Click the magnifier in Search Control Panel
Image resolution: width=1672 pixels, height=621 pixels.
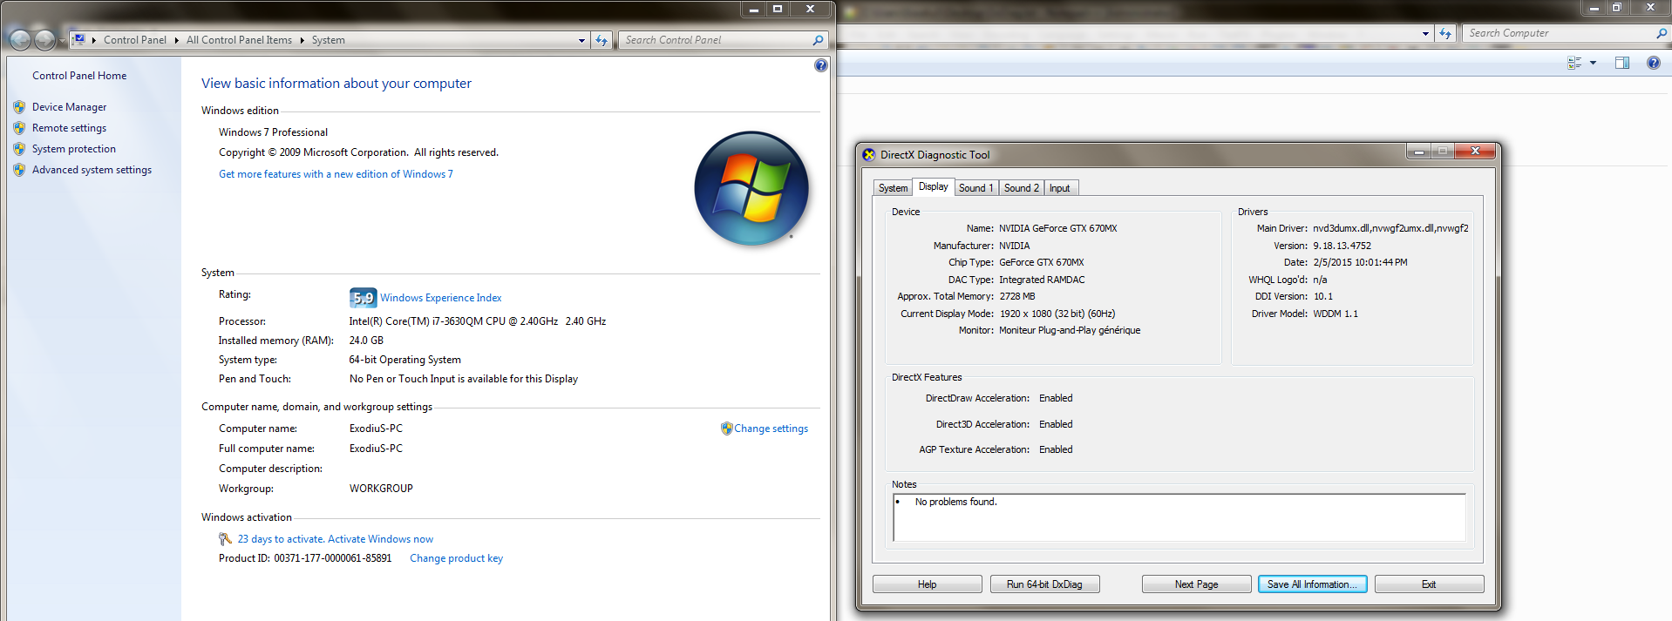(x=818, y=40)
